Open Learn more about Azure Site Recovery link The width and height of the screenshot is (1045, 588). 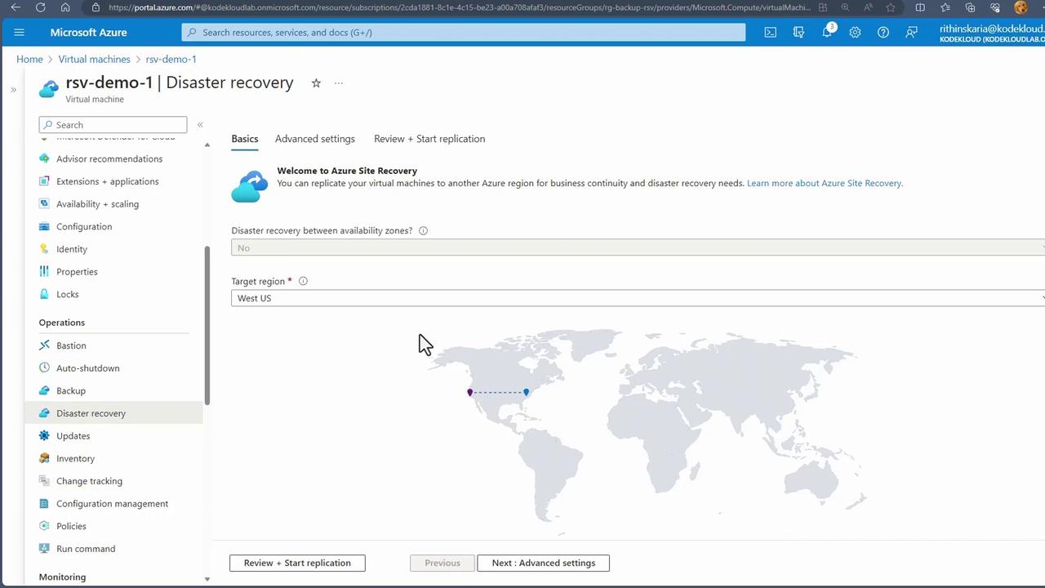click(825, 183)
